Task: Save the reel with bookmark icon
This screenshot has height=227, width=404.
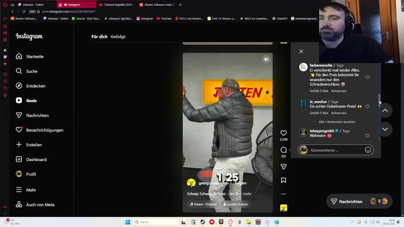Action: (x=283, y=180)
